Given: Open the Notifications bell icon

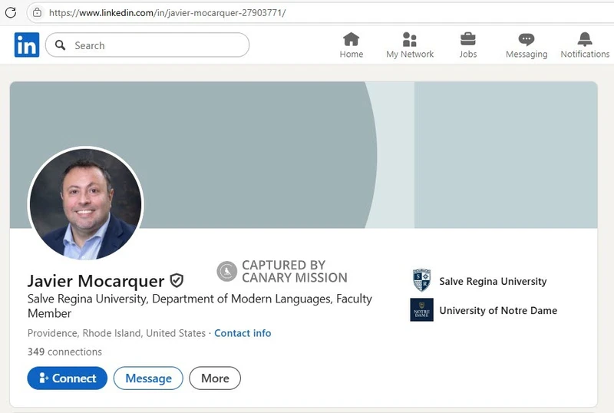Looking at the screenshot, I should pyautogui.click(x=584, y=40).
